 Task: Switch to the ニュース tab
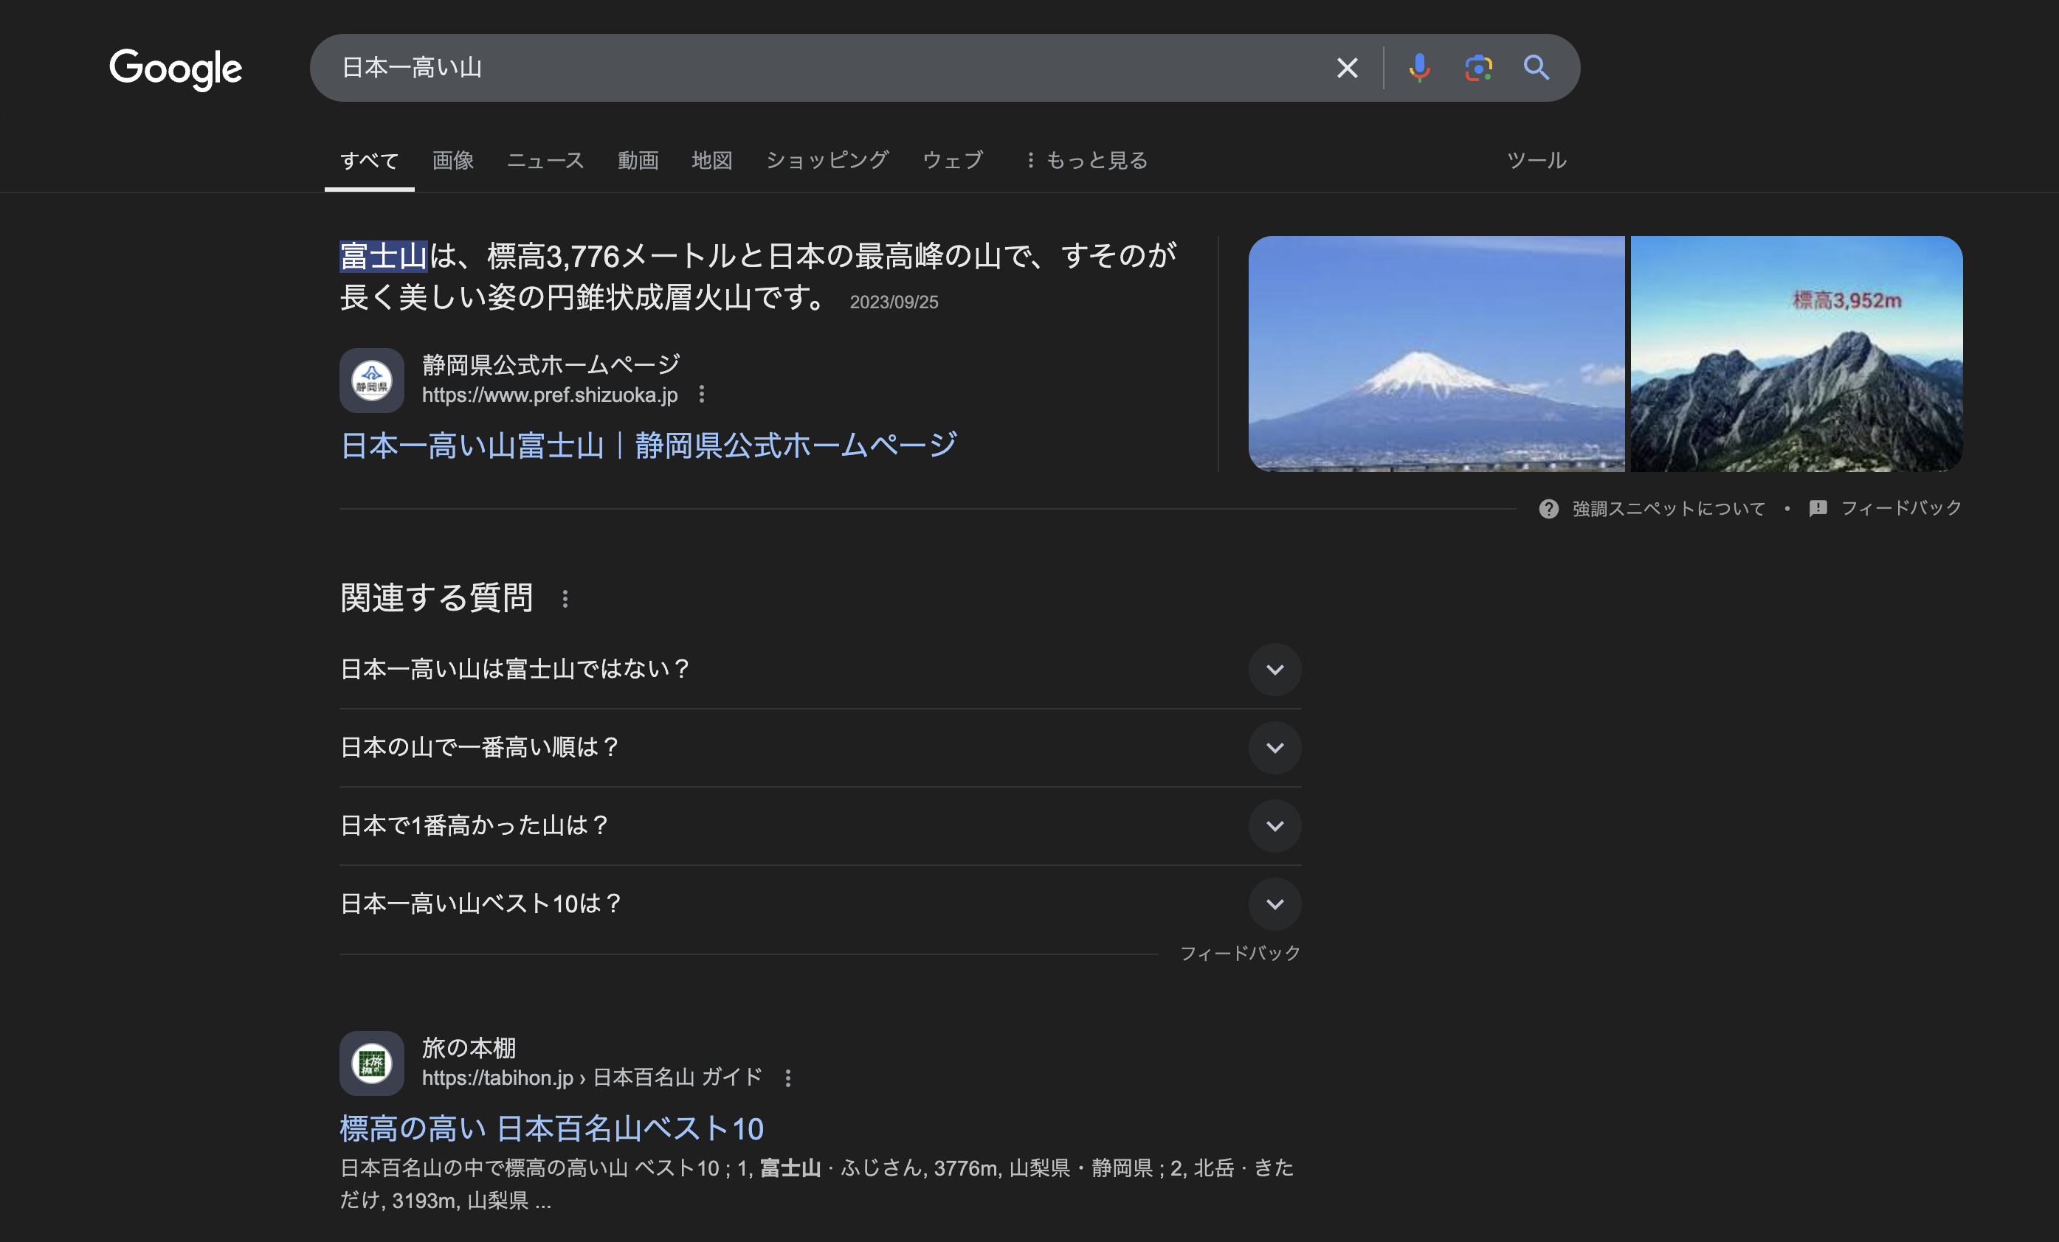pos(545,159)
